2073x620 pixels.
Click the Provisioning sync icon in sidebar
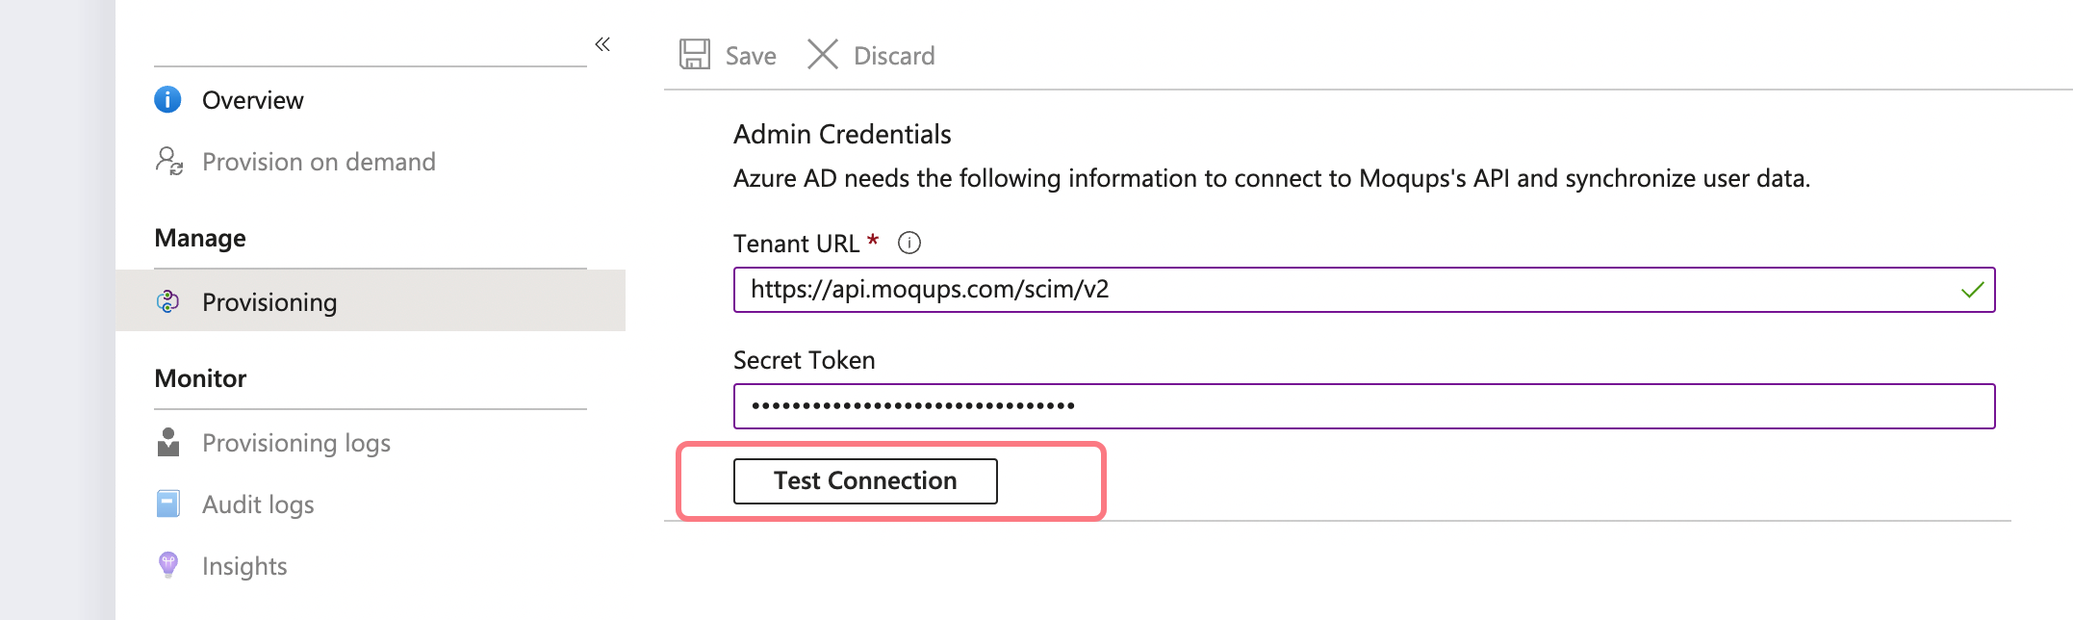pyautogui.click(x=167, y=301)
